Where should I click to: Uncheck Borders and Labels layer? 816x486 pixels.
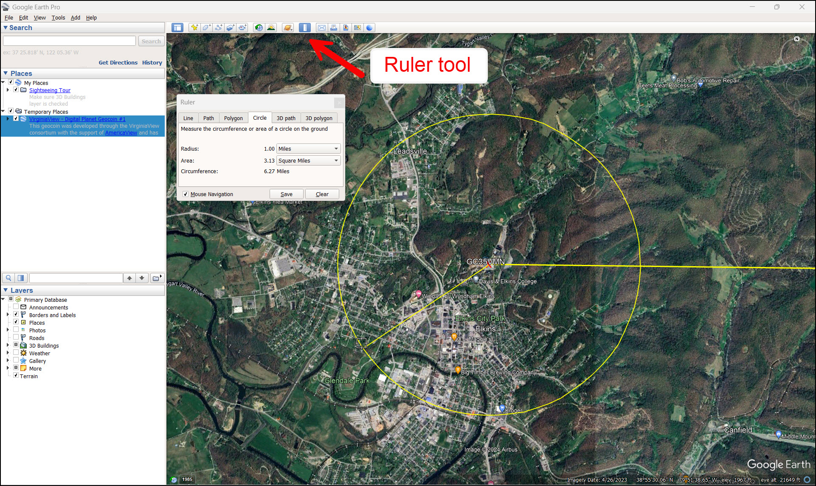point(16,314)
